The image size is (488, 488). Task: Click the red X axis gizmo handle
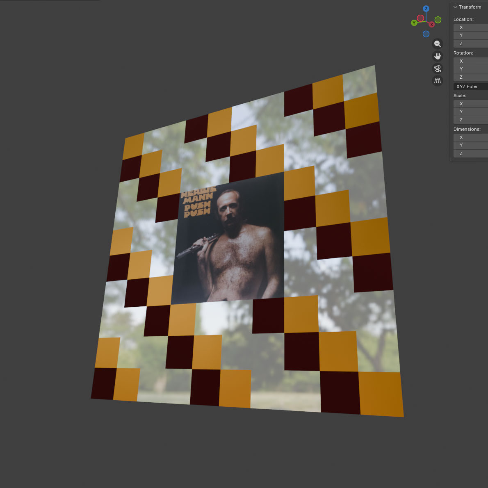pyautogui.click(x=431, y=25)
